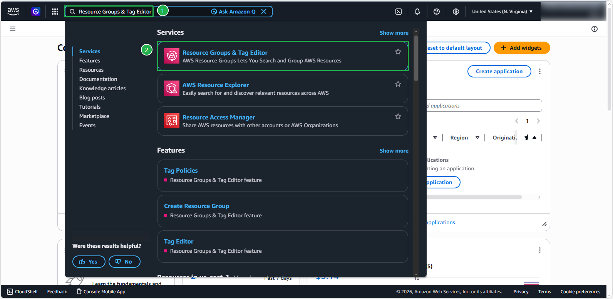The width and height of the screenshot is (613, 299).
Task: Click the thumbs-up Yes button
Action: 89,262
